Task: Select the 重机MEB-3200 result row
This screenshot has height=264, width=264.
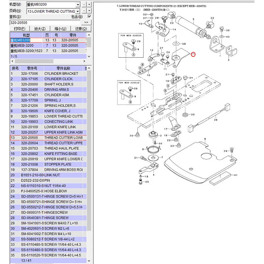Action: coord(48,46)
